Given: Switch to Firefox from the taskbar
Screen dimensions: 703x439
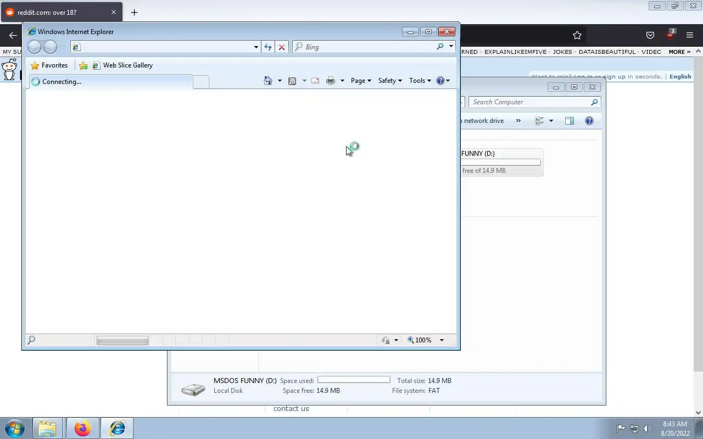Looking at the screenshot, I should 82,428.
